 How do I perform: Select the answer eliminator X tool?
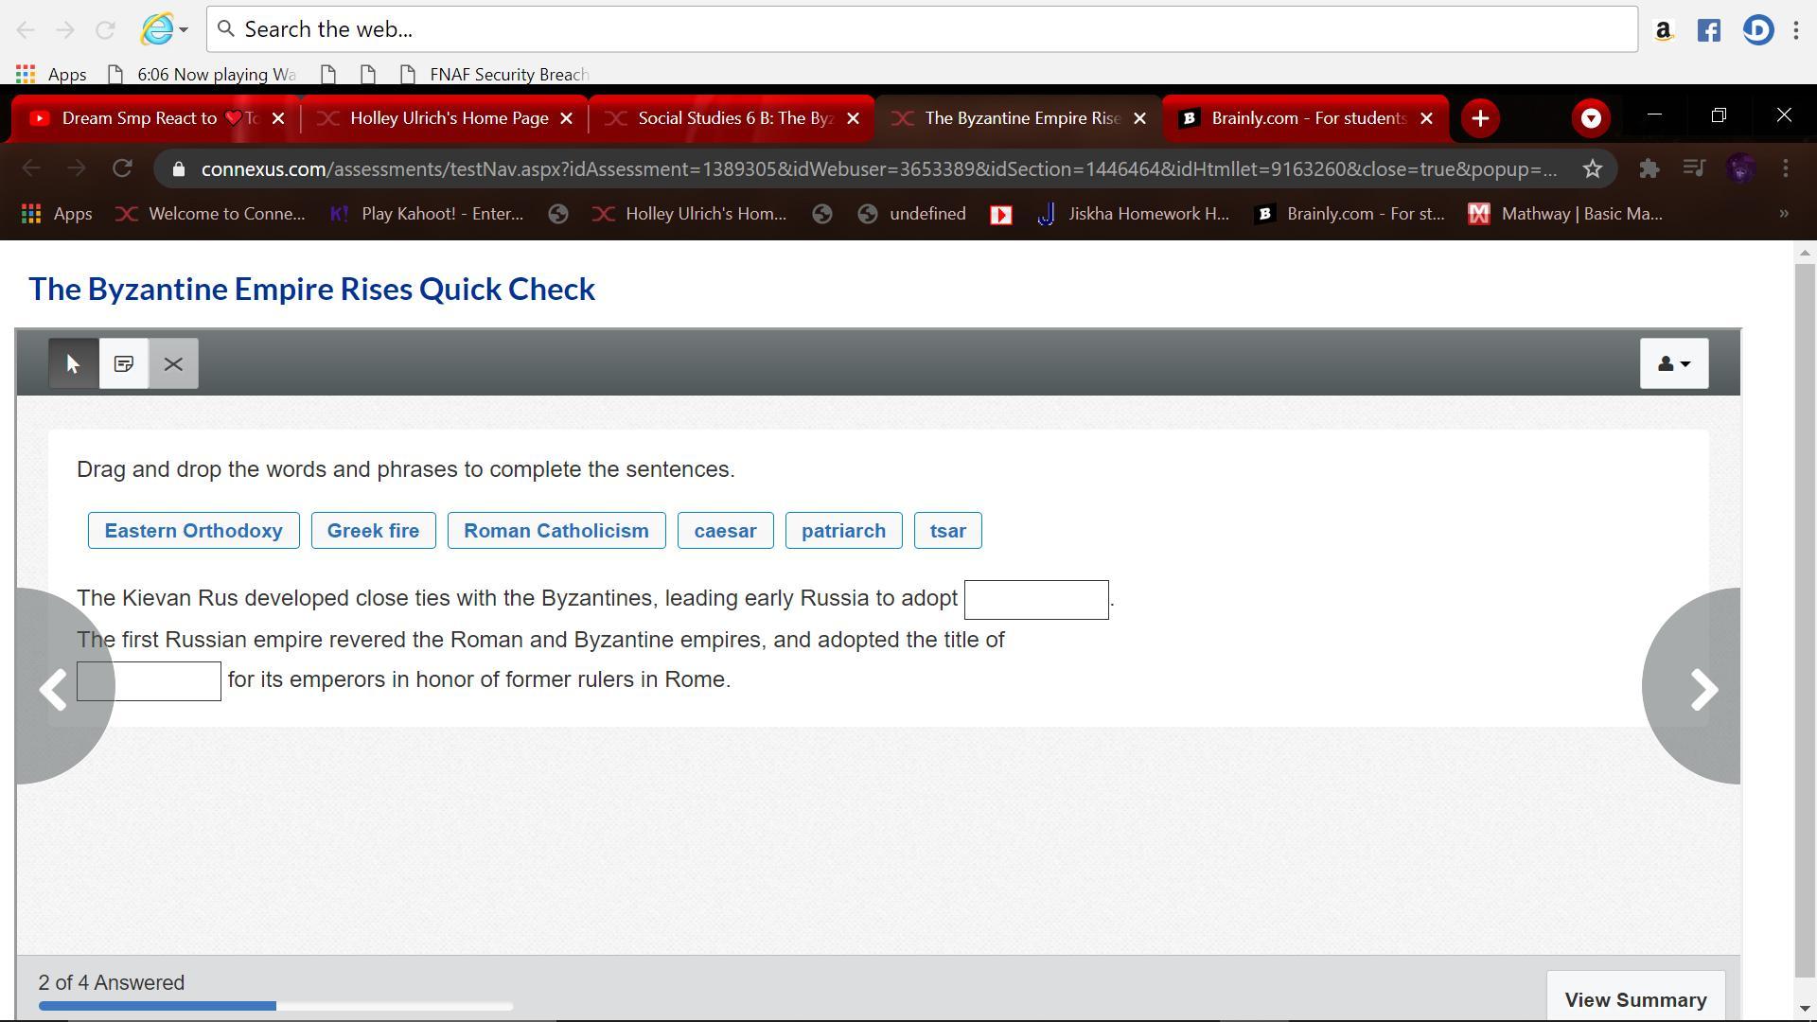click(173, 363)
